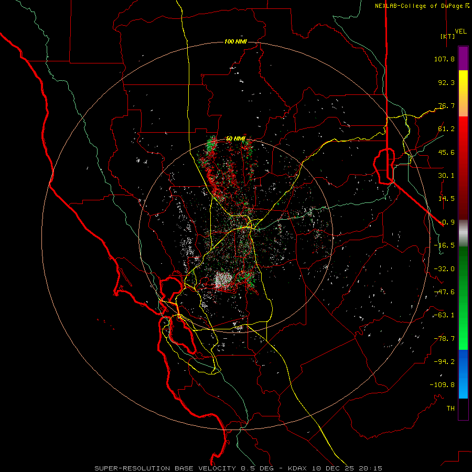Click the 50 NMI range ring label
The height and width of the screenshot is (472, 472).
point(235,139)
